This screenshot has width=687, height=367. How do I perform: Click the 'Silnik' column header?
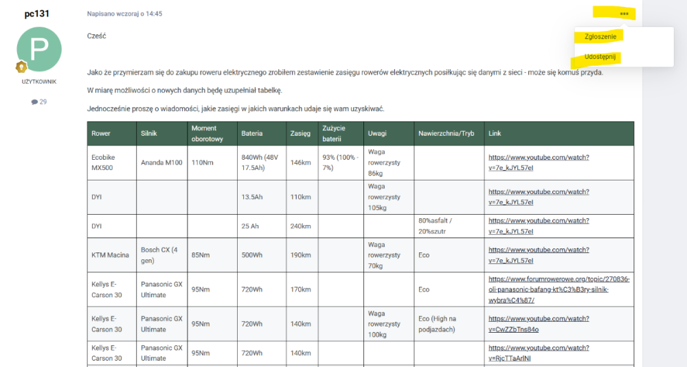161,134
